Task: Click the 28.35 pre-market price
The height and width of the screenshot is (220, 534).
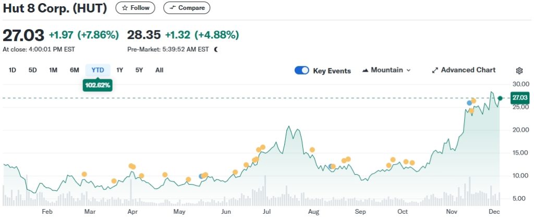Action: [144, 35]
